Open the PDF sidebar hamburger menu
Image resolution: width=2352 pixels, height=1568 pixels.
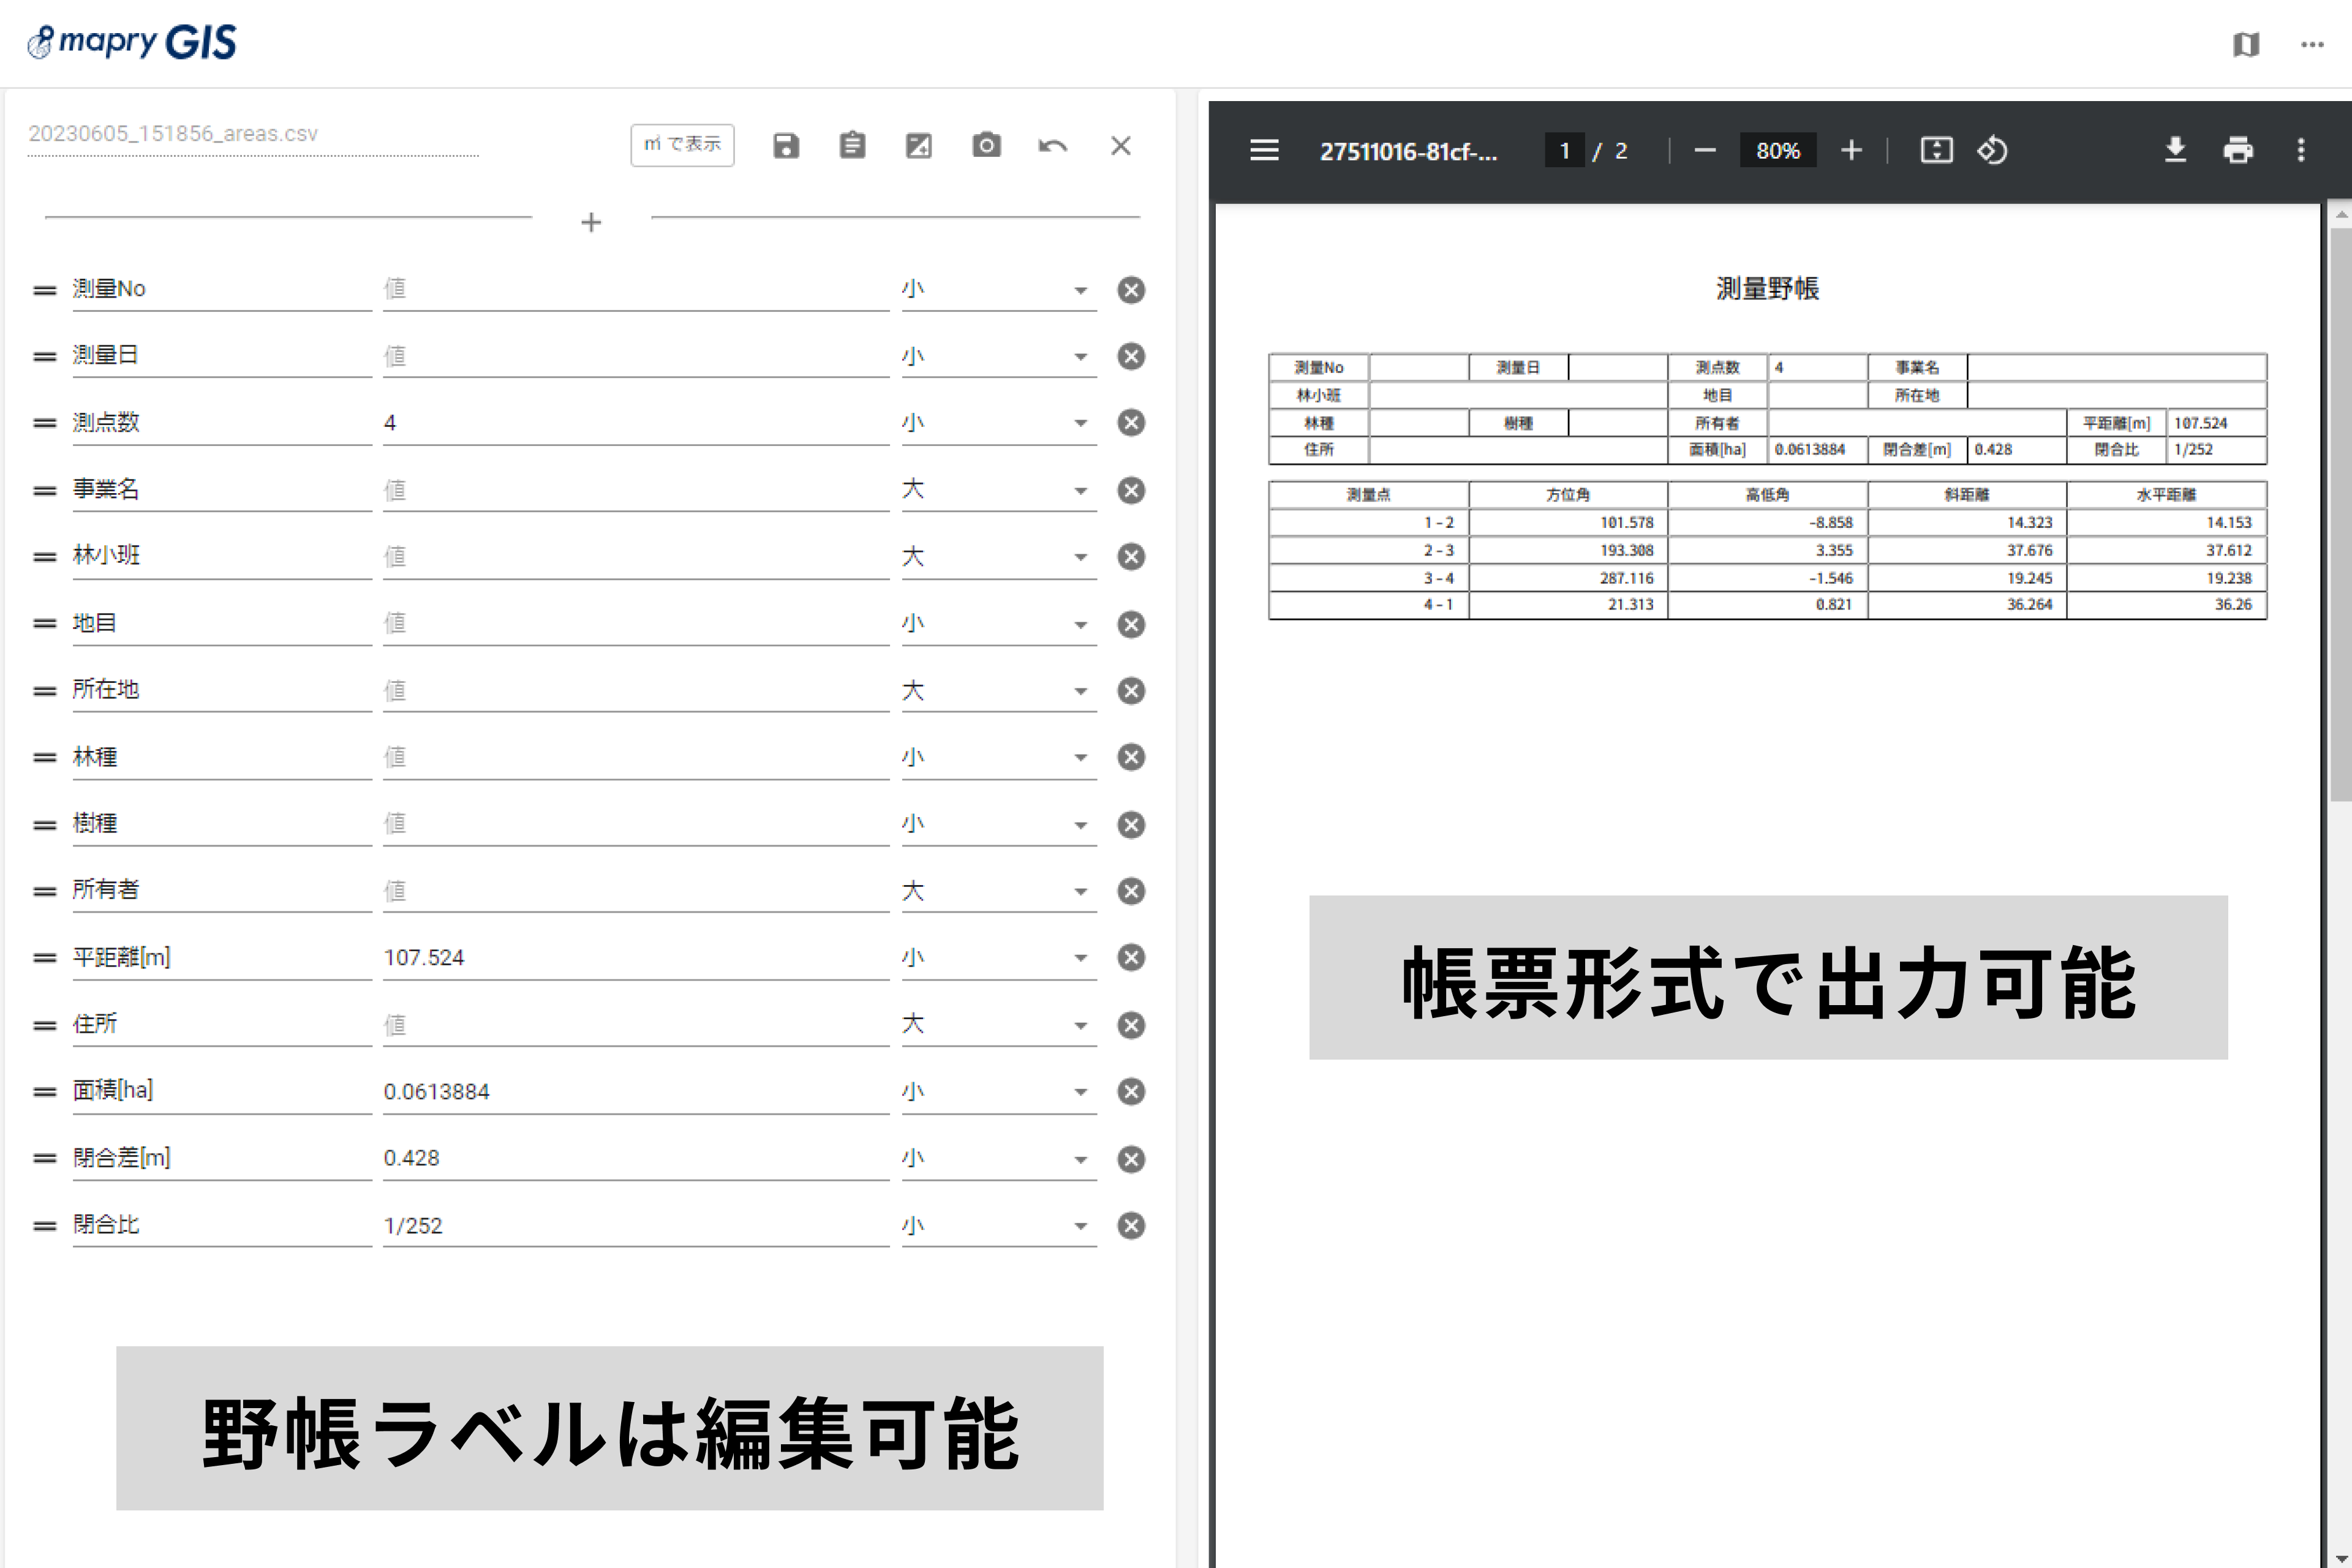[1264, 151]
